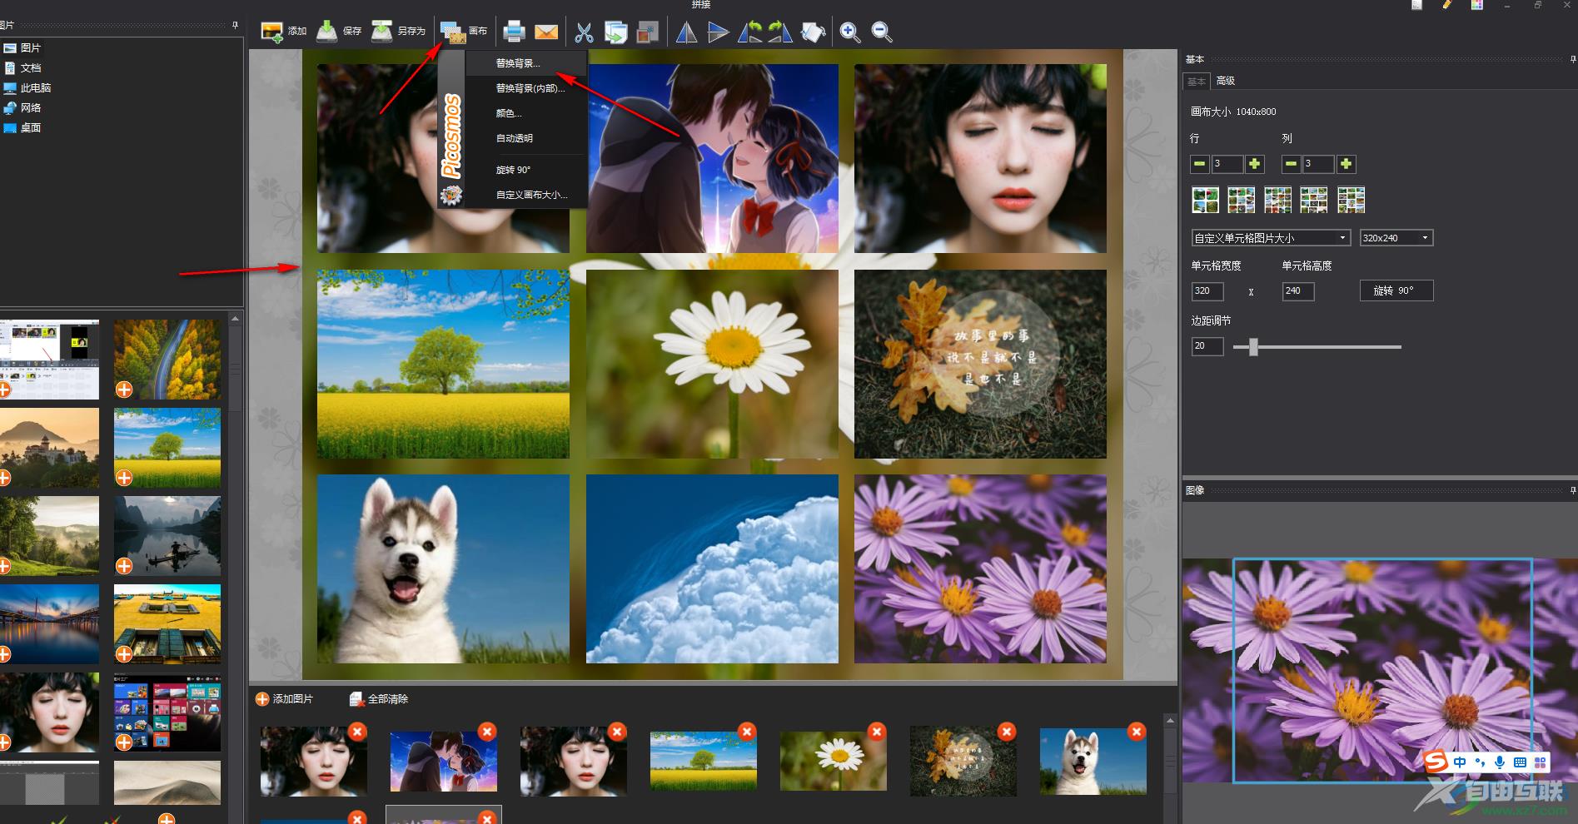This screenshot has height=824, width=1578.
Task: Remove husky puppy image from bottom strip
Action: [1137, 732]
